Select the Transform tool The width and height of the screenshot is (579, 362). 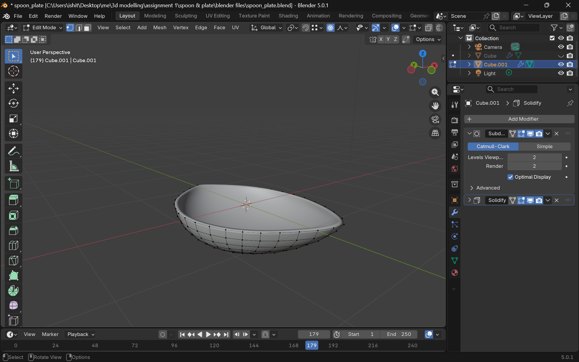pyautogui.click(x=14, y=133)
